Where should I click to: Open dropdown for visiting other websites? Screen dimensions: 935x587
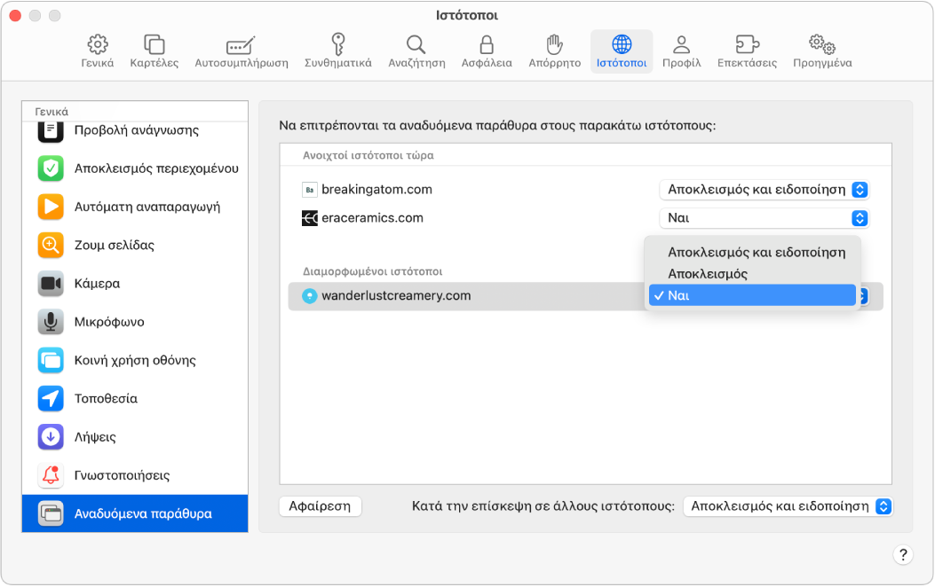pyautogui.click(x=787, y=506)
